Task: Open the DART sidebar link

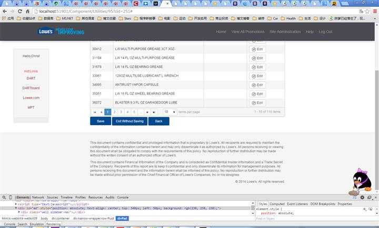Action: click(31, 78)
